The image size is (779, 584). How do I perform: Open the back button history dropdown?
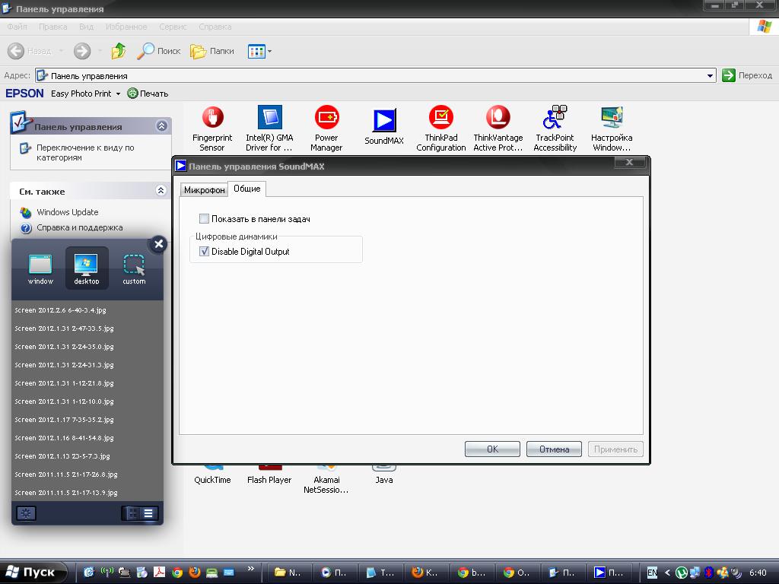tap(61, 51)
